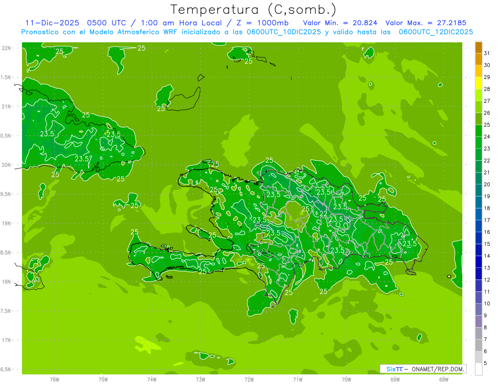
Task: Click the '9.5N' latitude axis label
Action: tap(6, 194)
